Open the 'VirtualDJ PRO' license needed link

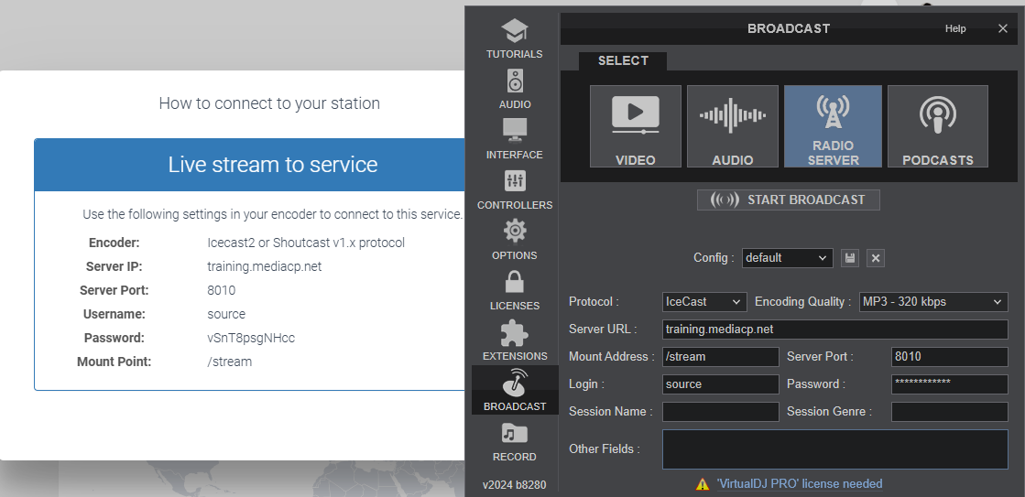click(800, 484)
